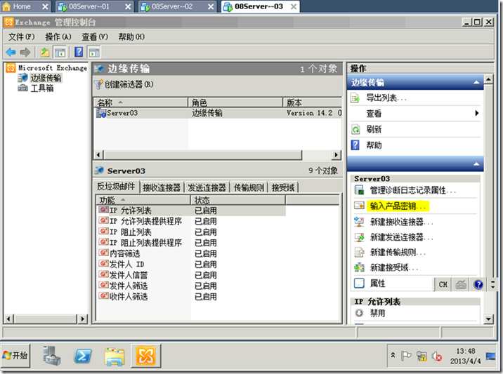503x374 pixels.
Task: Select IP 阻止列表 feature row
Action: (191, 232)
